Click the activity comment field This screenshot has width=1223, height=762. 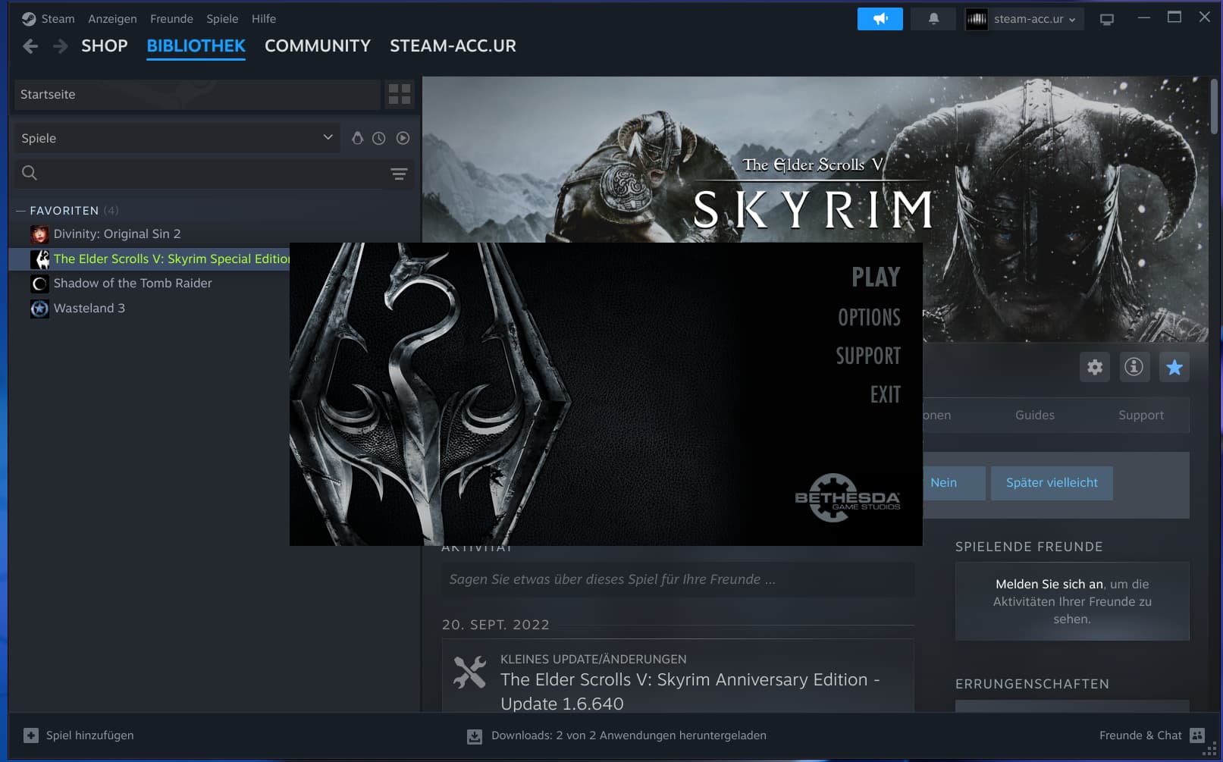[678, 579]
